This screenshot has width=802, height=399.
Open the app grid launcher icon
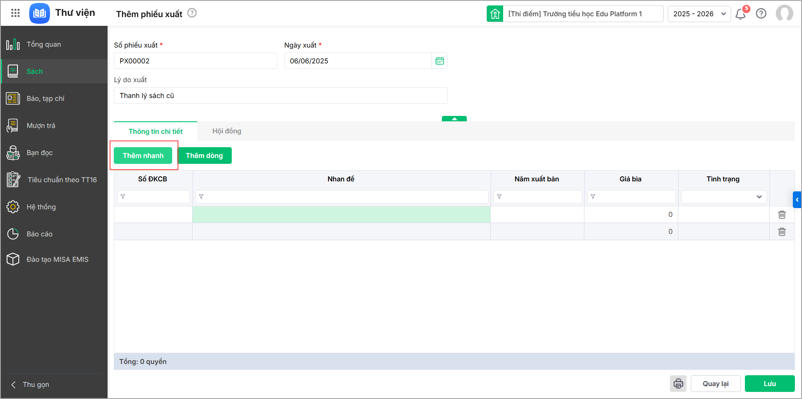[x=15, y=13]
